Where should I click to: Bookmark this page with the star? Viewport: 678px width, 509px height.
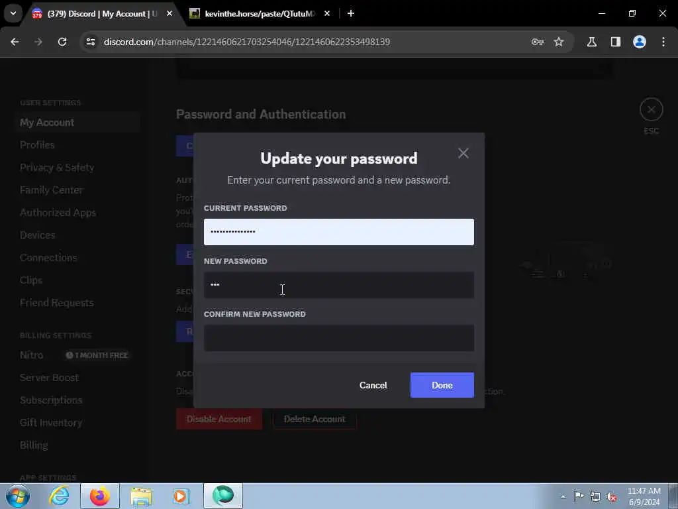pos(559,42)
